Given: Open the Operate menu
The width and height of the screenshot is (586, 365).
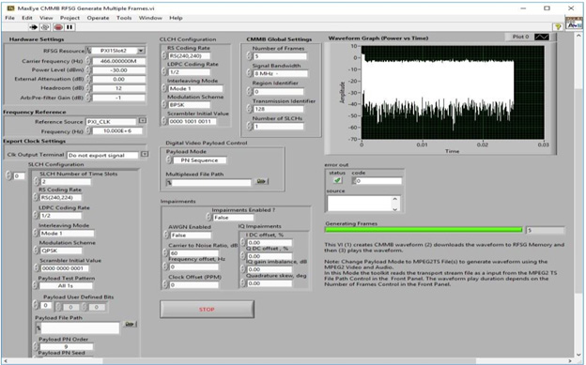Looking at the screenshot, I should [x=98, y=18].
